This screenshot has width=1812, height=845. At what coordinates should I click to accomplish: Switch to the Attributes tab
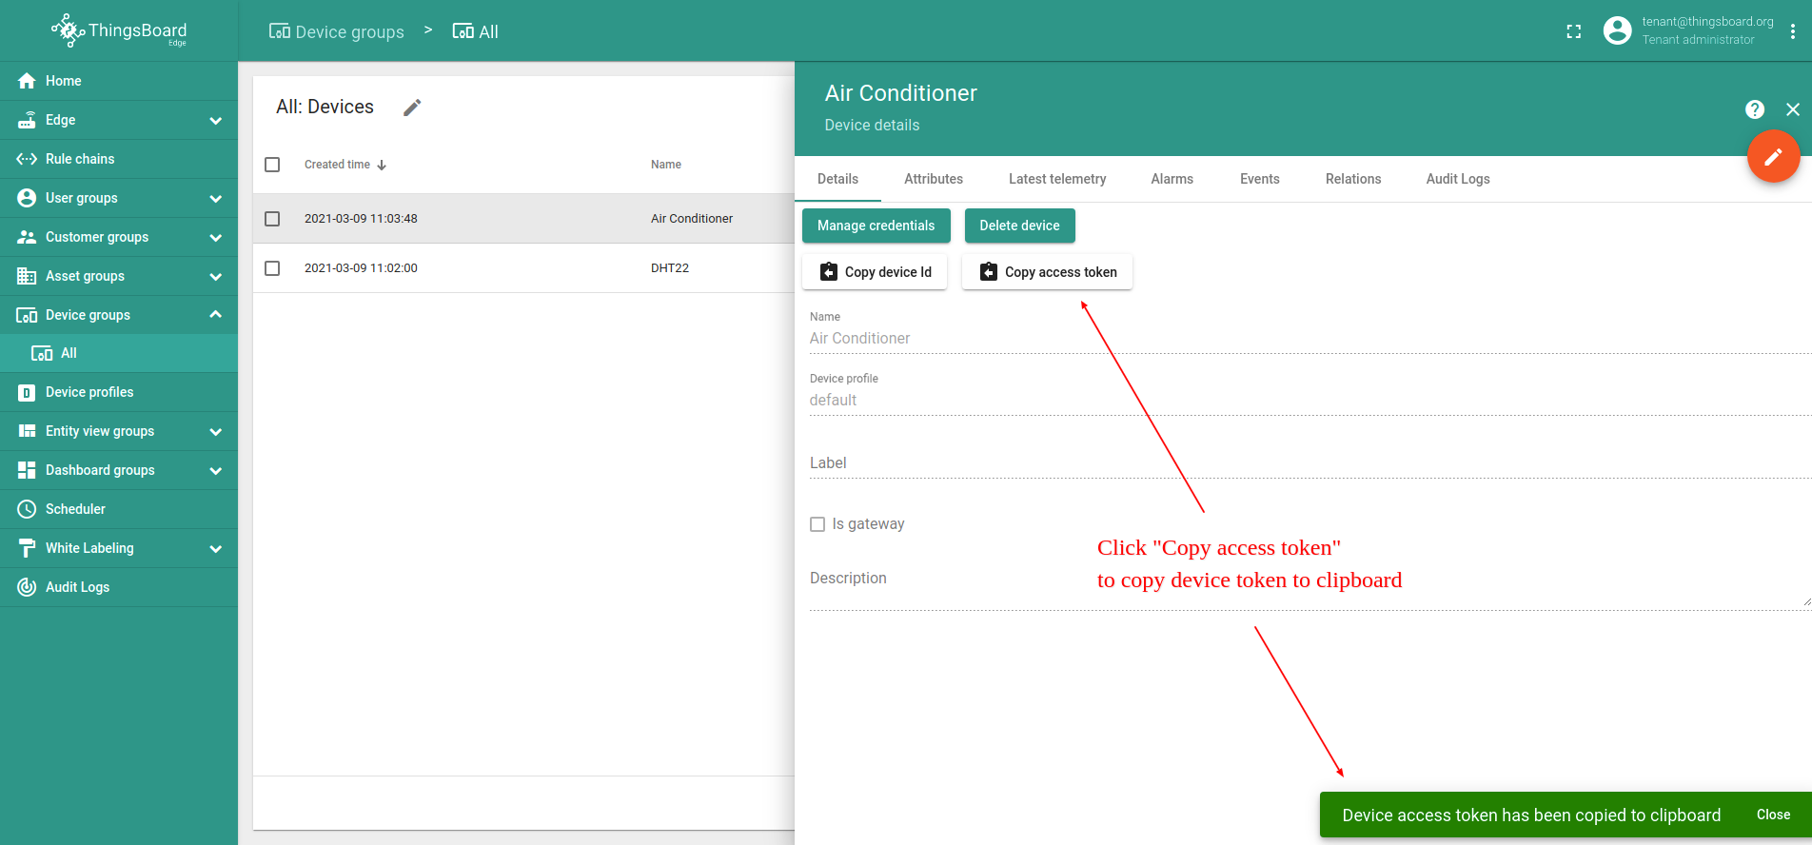[x=934, y=179]
